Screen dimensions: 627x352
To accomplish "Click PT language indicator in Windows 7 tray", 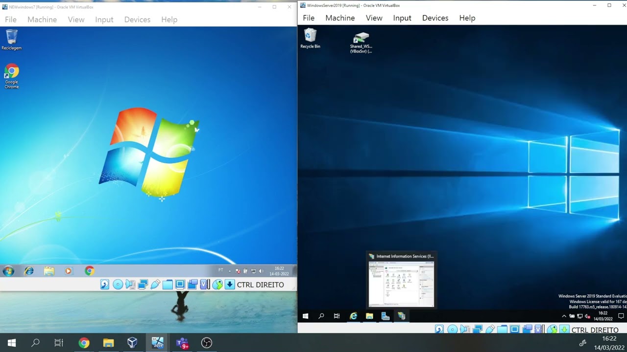I will pos(220,270).
